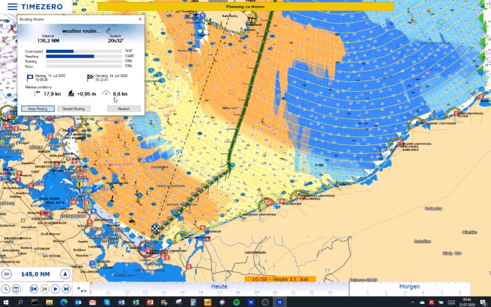The image size is (491, 307).
Task: Play the weather animation
Action: tap(55, 289)
